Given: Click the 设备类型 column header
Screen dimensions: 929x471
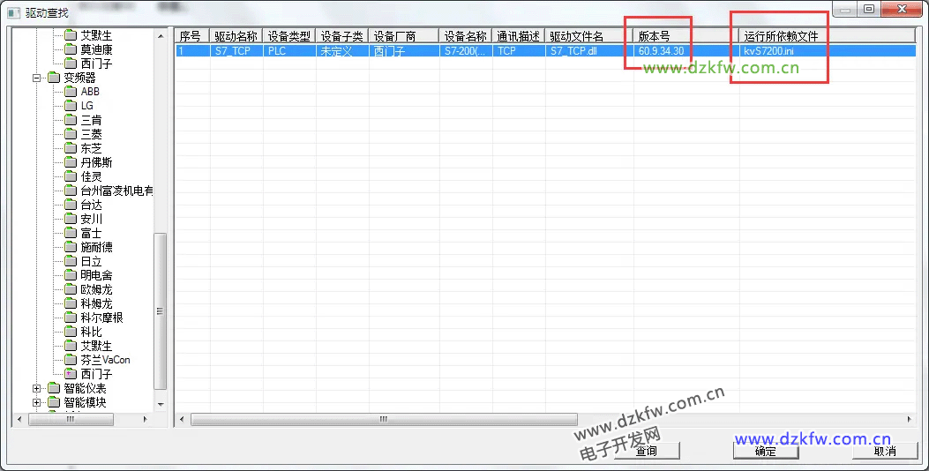Looking at the screenshot, I should (289, 36).
